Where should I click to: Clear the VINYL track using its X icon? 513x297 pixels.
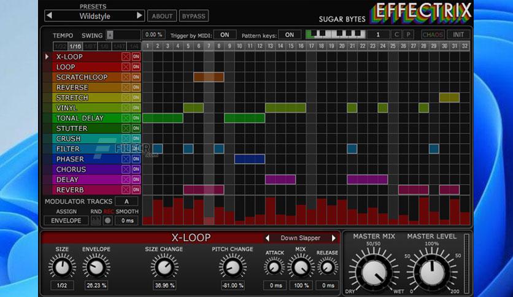click(126, 108)
